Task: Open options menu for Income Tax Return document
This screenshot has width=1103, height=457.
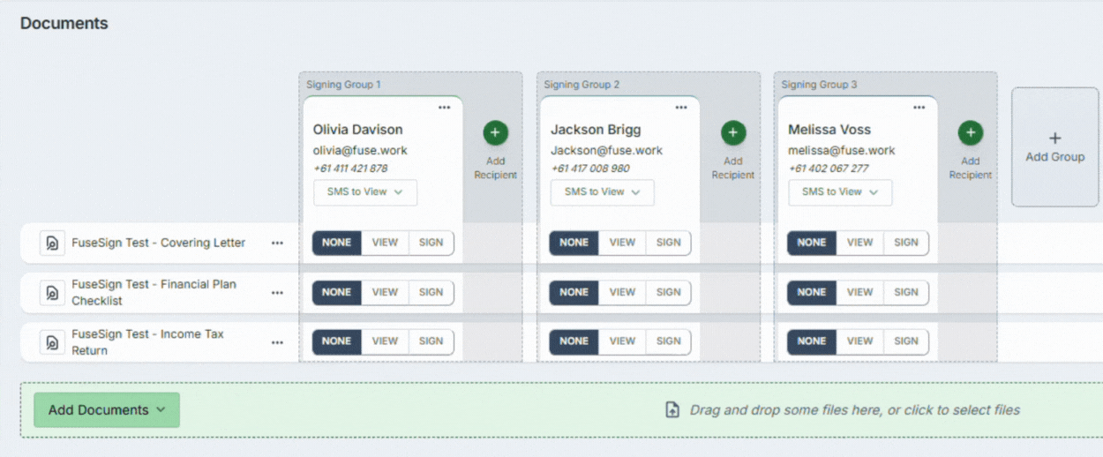Action: pos(277,342)
